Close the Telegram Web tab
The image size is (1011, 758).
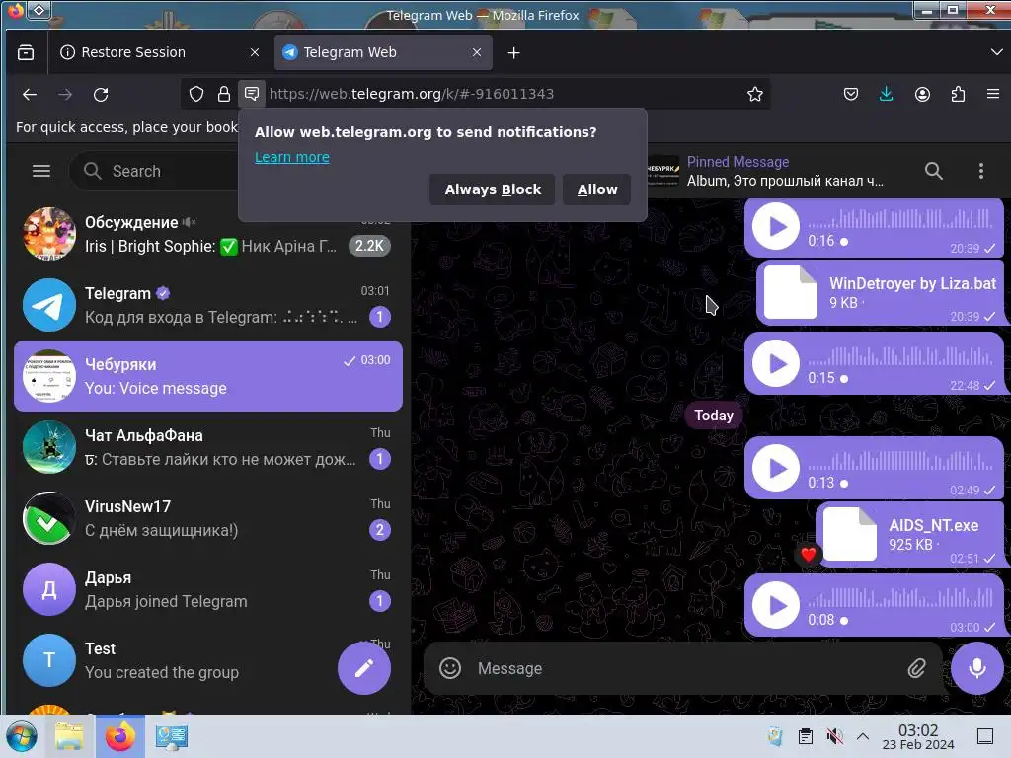click(x=477, y=52)
